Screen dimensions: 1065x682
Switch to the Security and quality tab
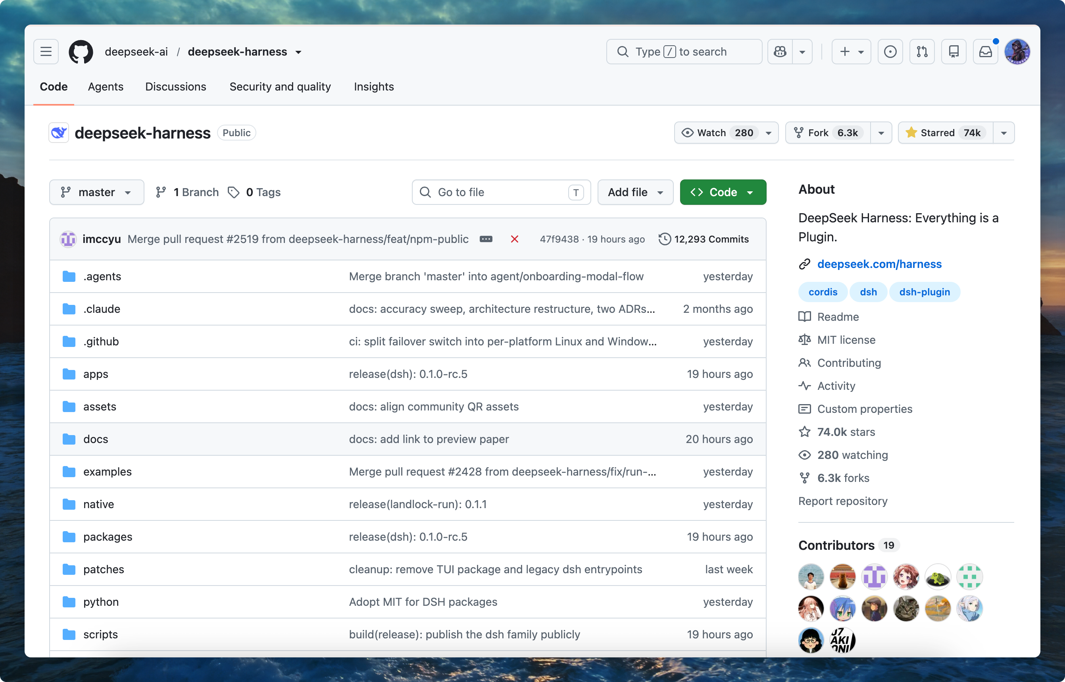pyautogui.click(x=280, y=87)
